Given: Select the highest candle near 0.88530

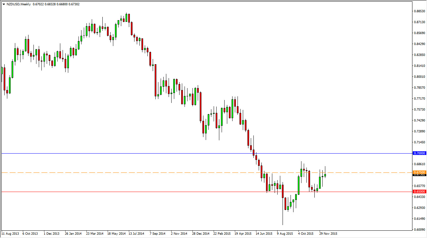Looking at the screenshot, I should [x=127, y=20].
